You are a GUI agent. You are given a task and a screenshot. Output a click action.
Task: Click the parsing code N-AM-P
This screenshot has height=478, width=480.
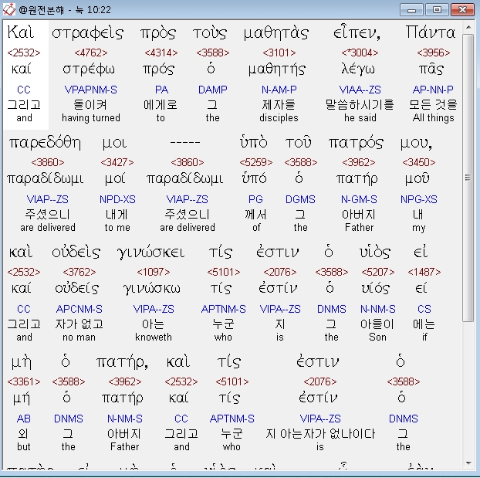279,90
